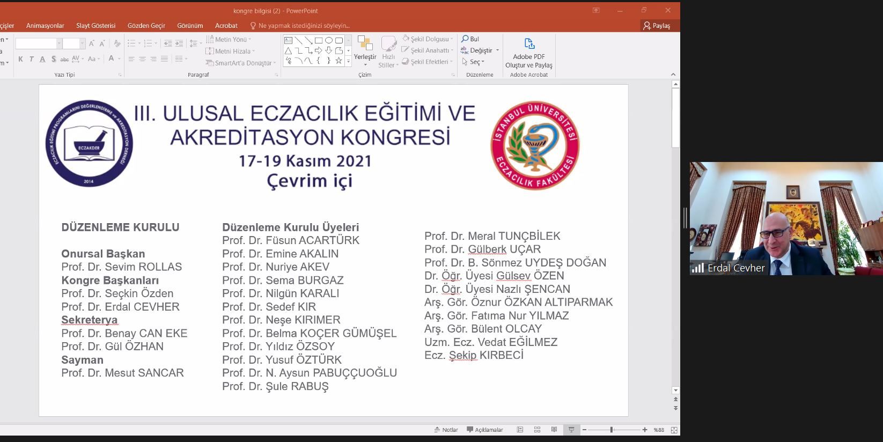
Task: Toggle the Notlar notes pane
Action: (446, 430)
